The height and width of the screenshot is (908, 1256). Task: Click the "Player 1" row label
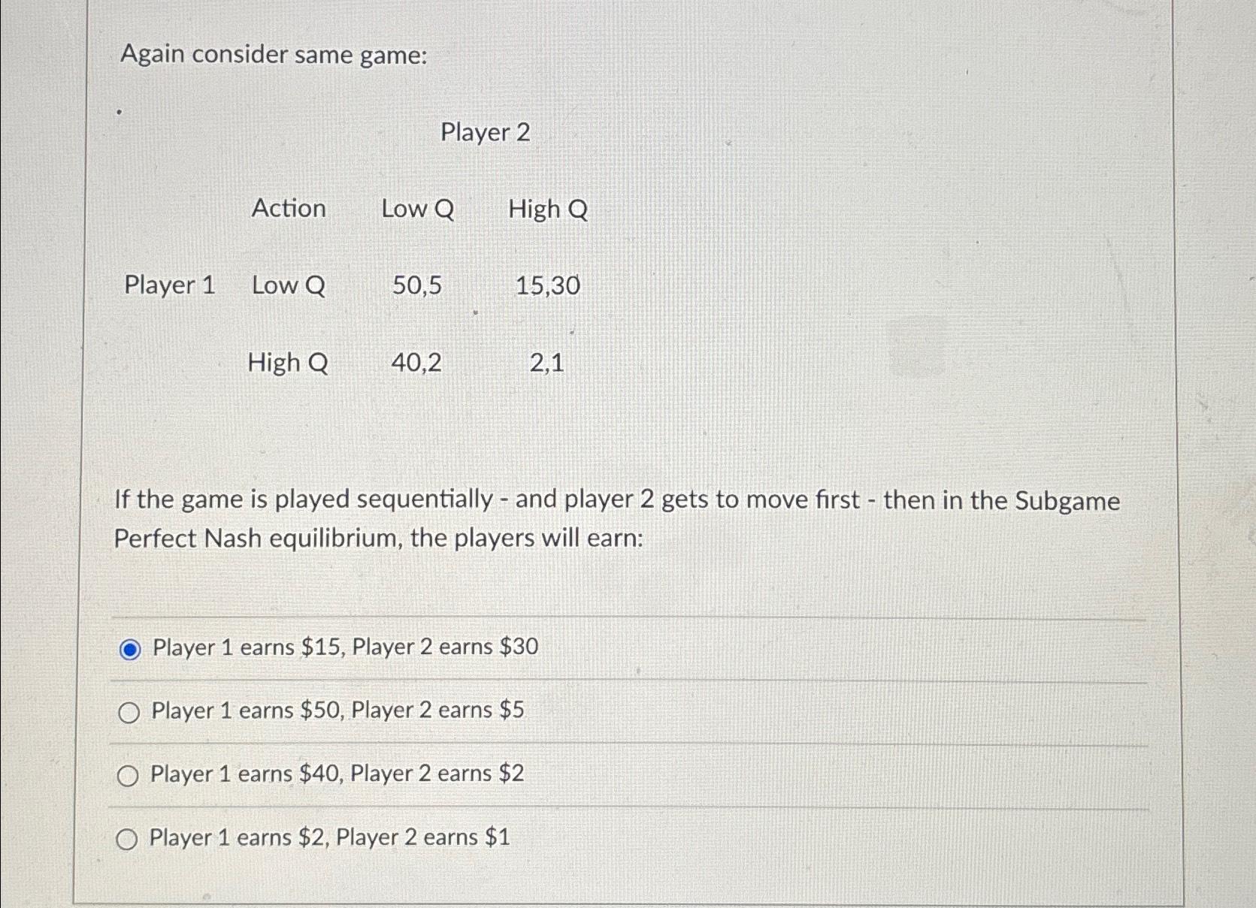[170, 286]
